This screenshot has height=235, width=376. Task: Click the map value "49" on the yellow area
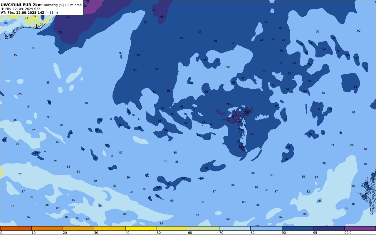click(26, 18)
